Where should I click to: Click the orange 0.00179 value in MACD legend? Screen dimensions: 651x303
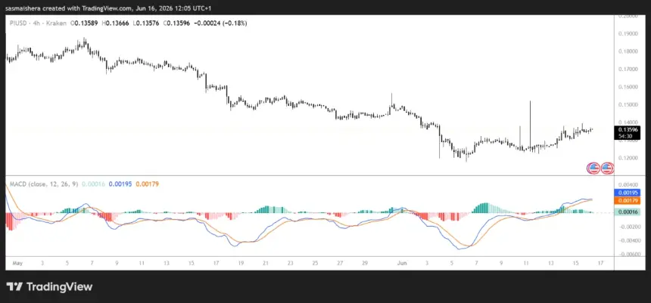[147, 184]
